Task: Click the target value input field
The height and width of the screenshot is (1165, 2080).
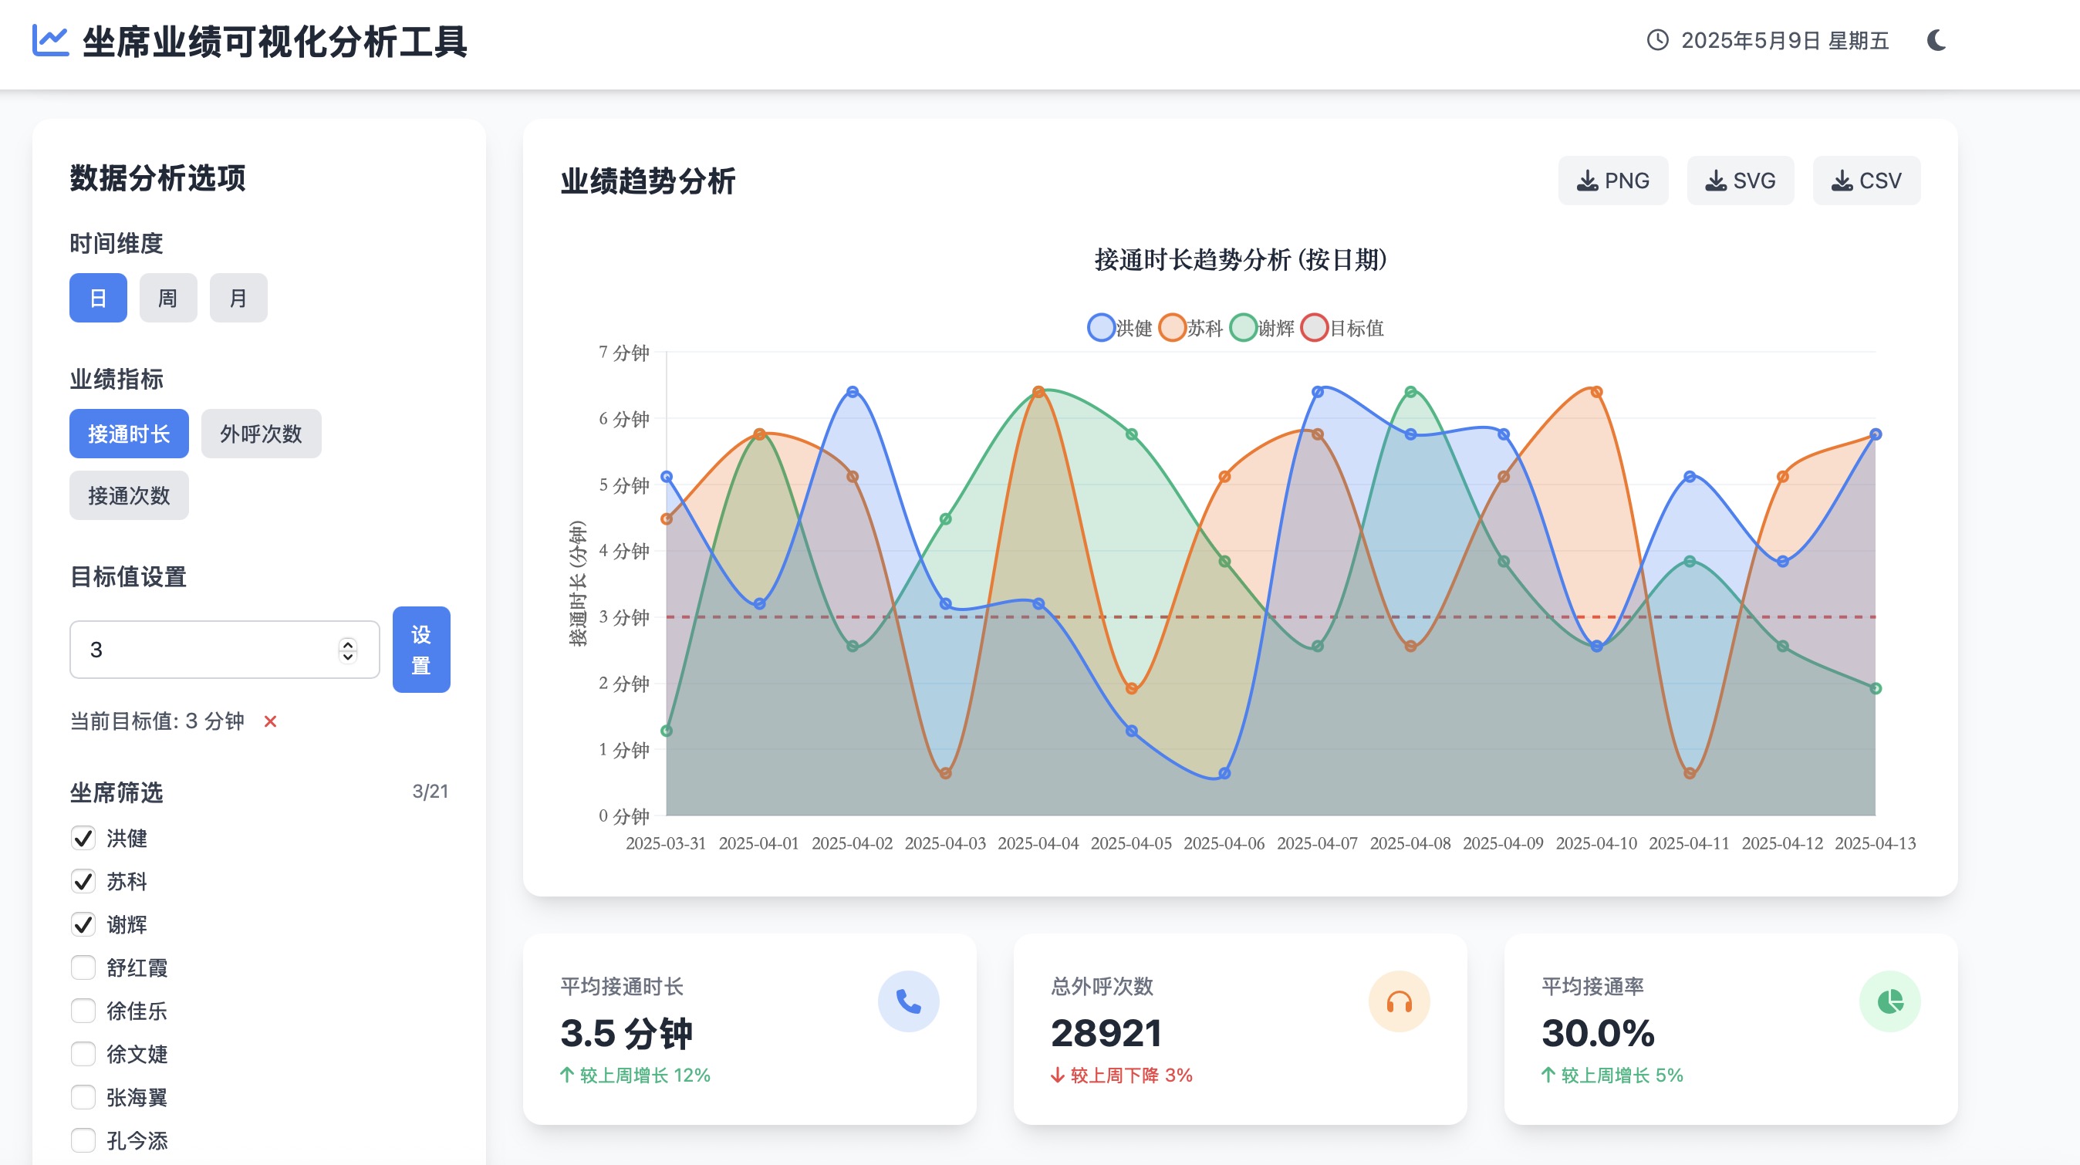Action: click(202, 650)
